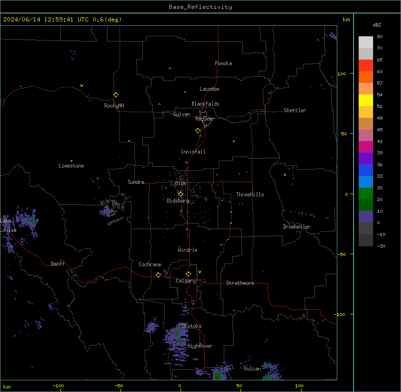Click the 80 value on dBZ scale
Viewport: 401px width, 392px height.
tap(380, 37)
